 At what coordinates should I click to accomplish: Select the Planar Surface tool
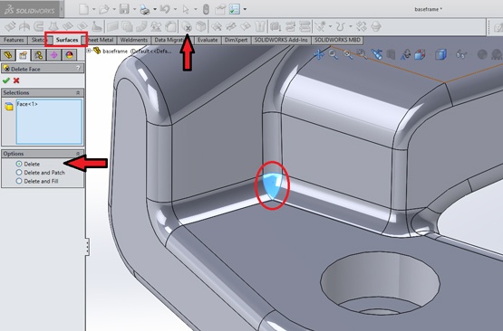[x=112, y=26]
